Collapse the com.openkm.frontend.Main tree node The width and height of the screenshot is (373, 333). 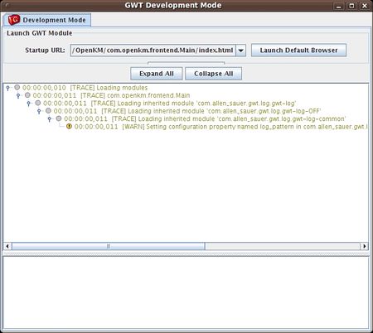click(18, 95)
